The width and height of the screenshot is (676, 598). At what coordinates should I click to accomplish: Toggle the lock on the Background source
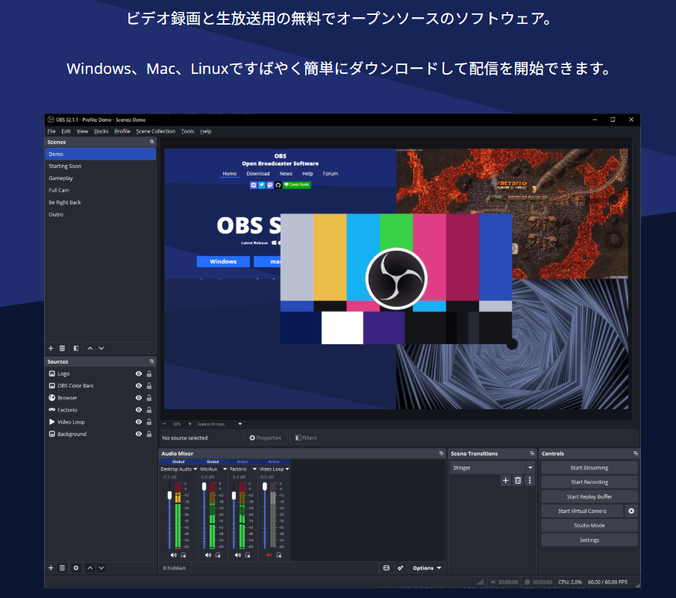(x=149, y=434)
